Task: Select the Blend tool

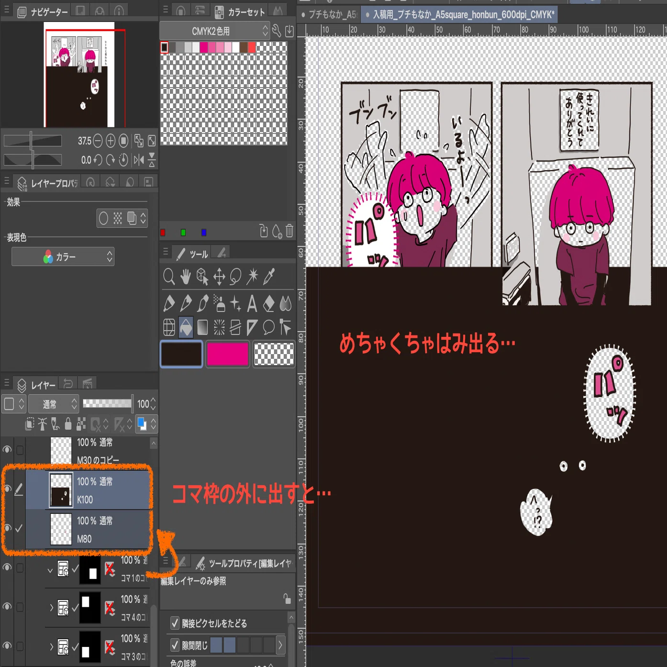Action: click(286, 303)
